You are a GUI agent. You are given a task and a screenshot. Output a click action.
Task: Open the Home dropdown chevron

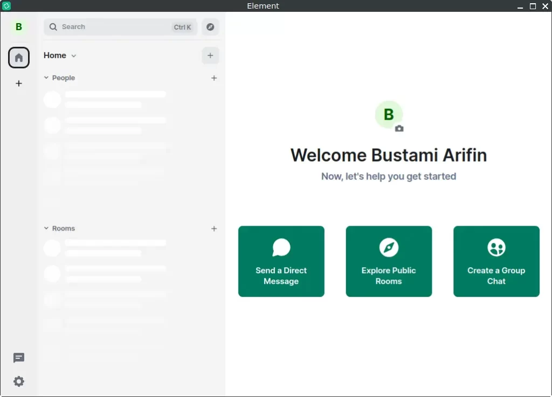click(74, 55)
